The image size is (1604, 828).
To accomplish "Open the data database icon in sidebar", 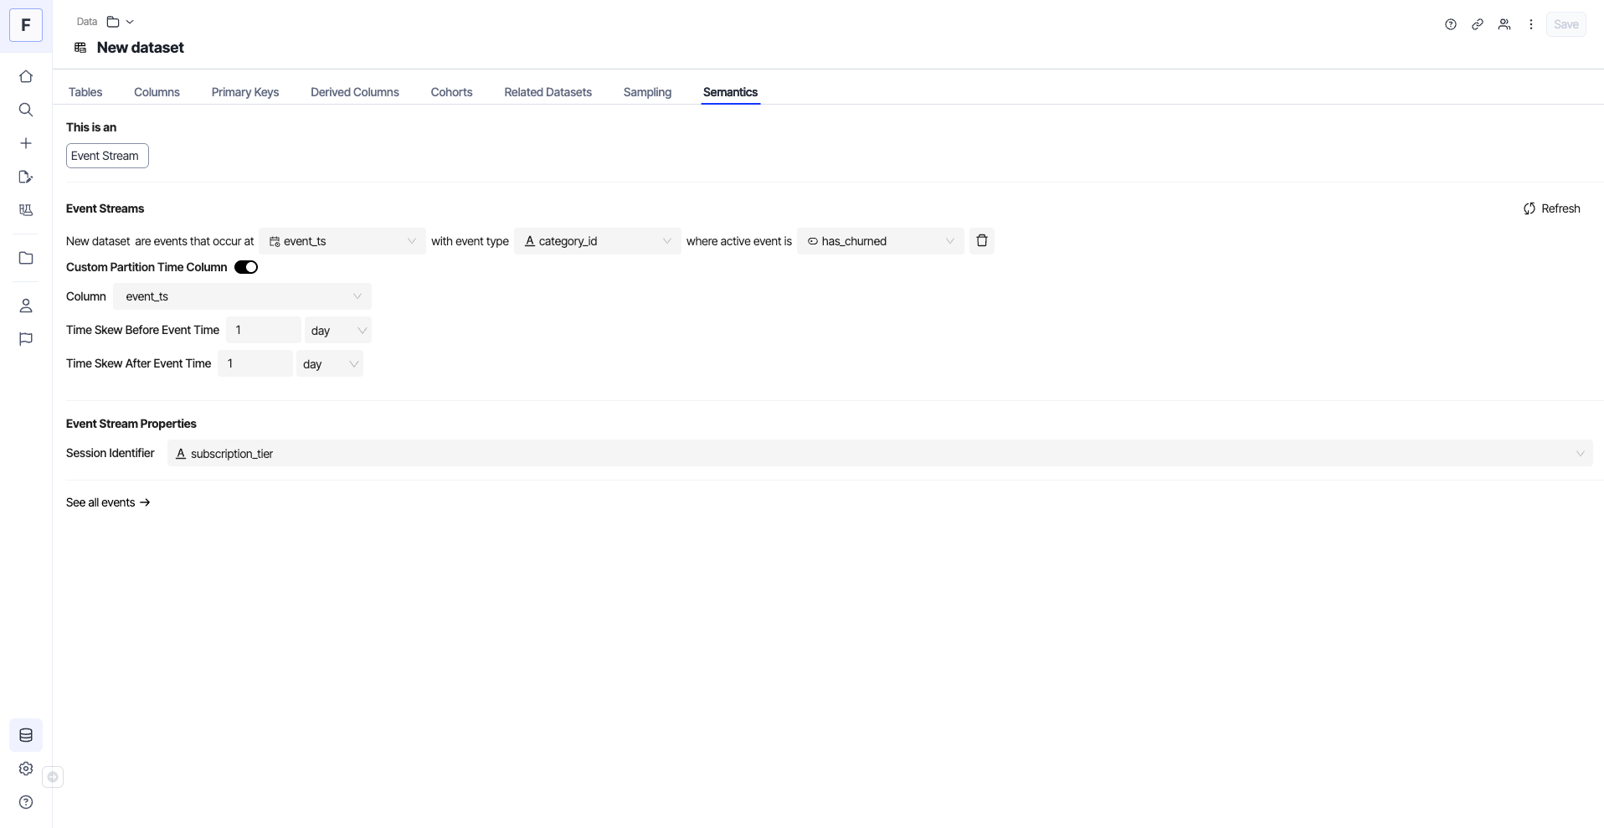I will (x=26, y=735).
